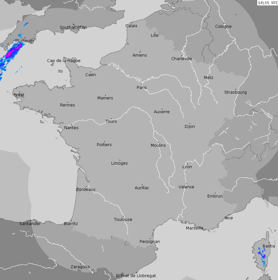Screen dimensions: 278x280
Task: Click the El Prat de Llobregat label
Action: pos(136,276)
